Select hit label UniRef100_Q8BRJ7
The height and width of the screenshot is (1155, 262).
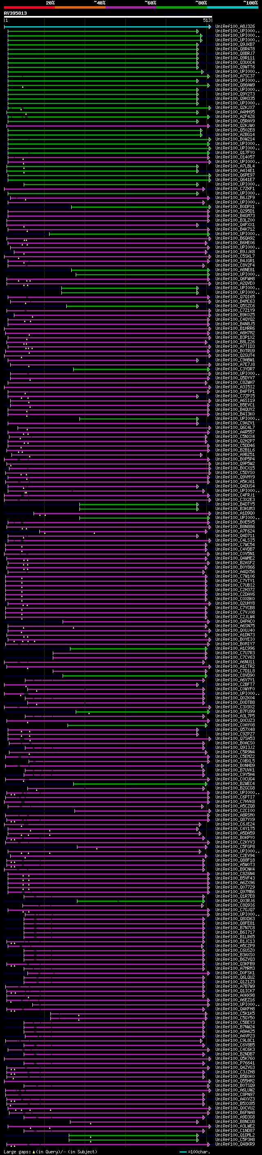pyautogui.click(x=235, y=53)
